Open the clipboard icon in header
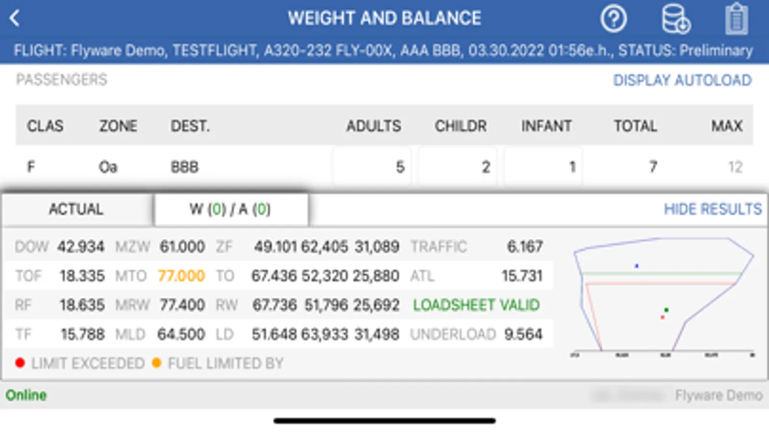Image resolution: width=769 pixels, height=433 pixels. tap(737, 19)
